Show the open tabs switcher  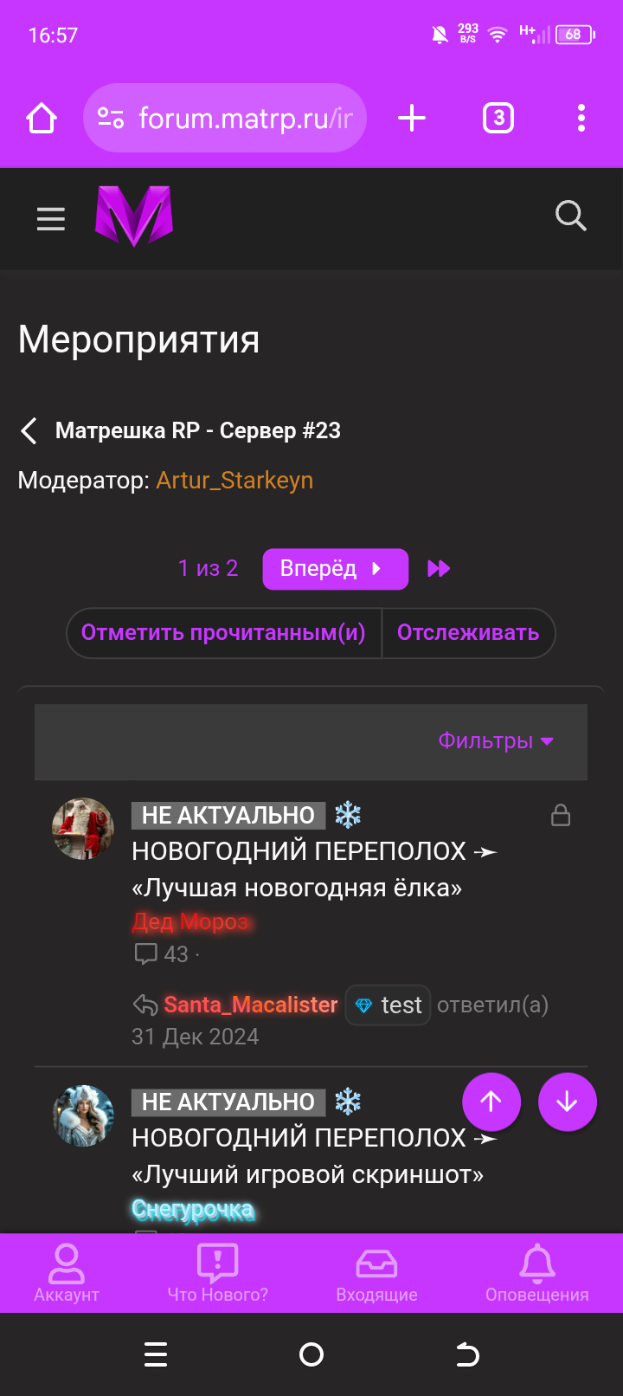click(x=498, y=118)
